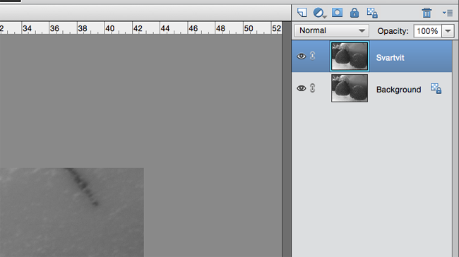
Task: Open the Normal blend mode dropdown
Action: [332, 31]
